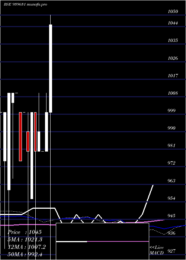The height and width of the screenshot is (260, 186).
Task: Click the 945 price axis label
Action: tap(171, 216)
